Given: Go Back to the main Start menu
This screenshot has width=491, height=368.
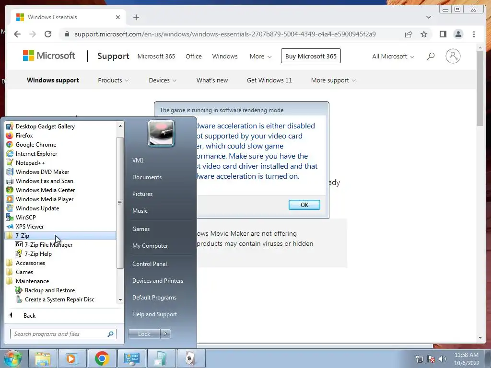Looking at the screenshot, I should click(29, 316).
